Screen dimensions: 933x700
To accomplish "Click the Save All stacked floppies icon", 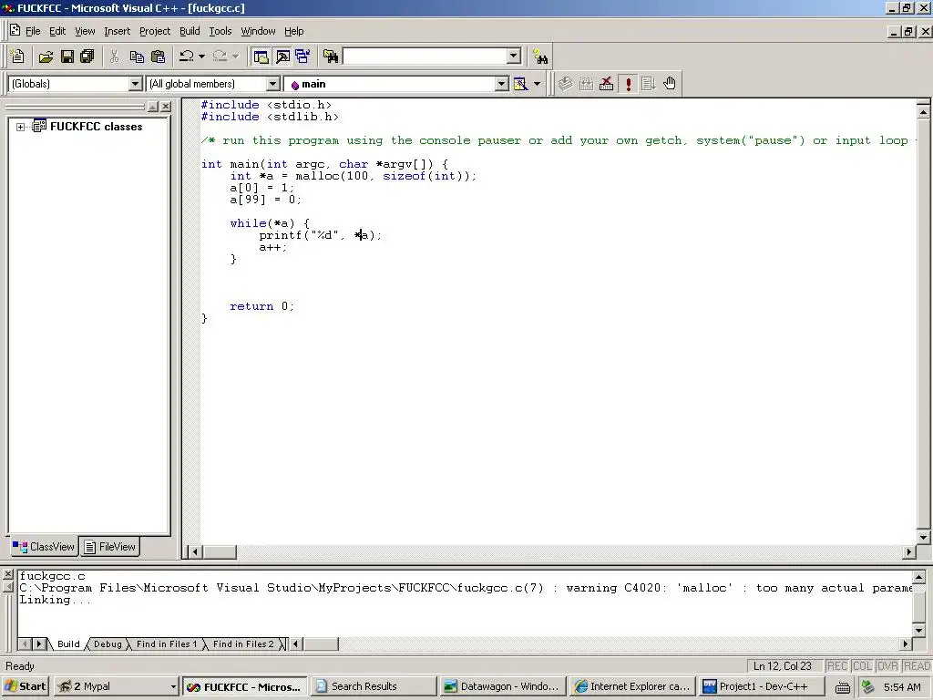I will pyautogui.click(x=87, y=57).
